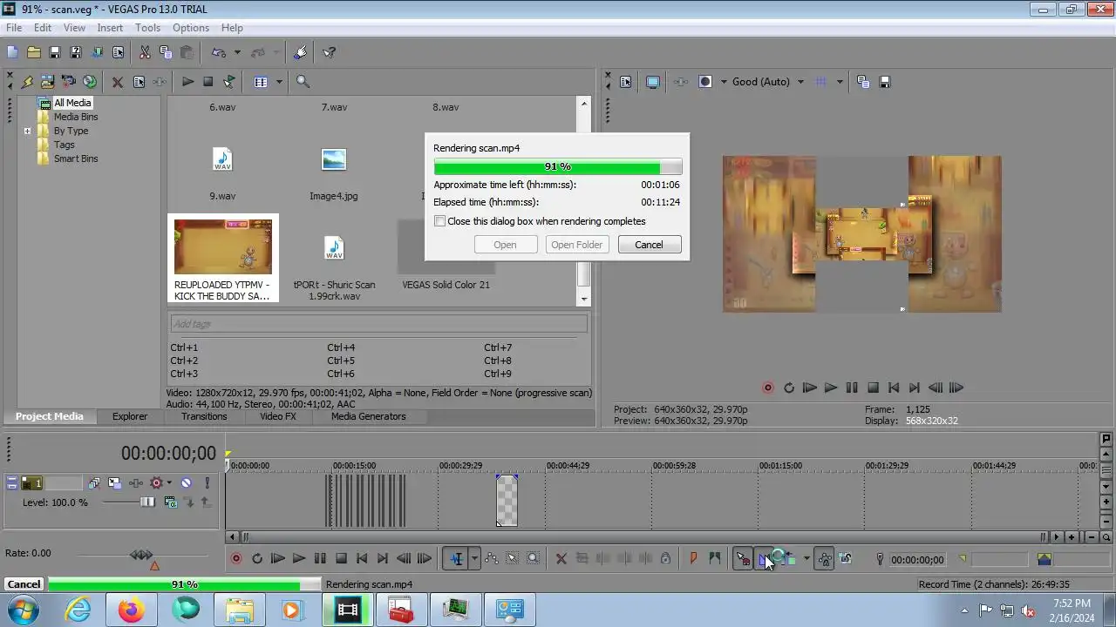This screenshot has width=1116, height=627.
Task: Toggle Enable Snapping on timeline toolbar
Action: (743, 559)
